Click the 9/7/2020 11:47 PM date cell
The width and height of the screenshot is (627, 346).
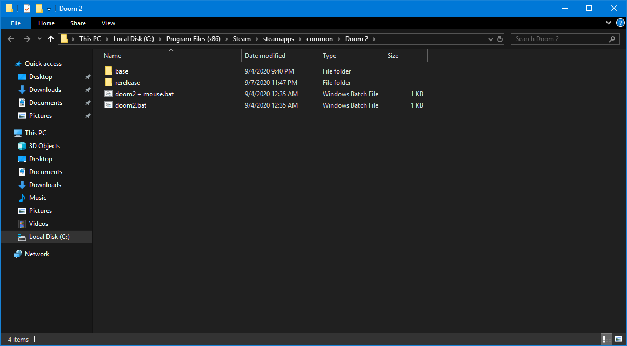(x=271, y=82)
